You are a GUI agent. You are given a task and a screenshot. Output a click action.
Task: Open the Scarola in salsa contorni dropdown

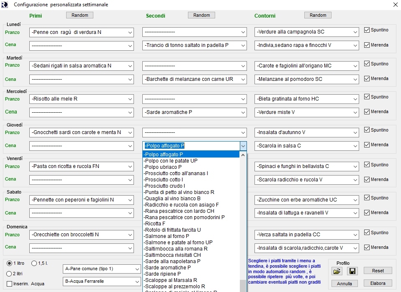tap(355, 146)
